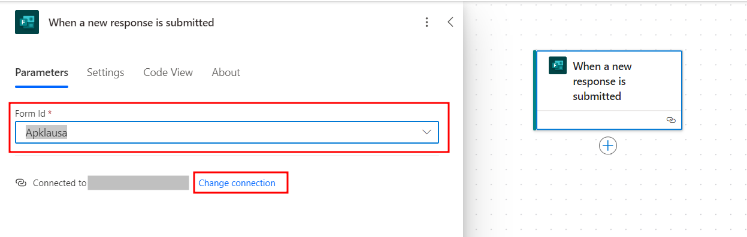Click the Connected to text
Viewport: 747px width, 237px height.
tap(59, 183)
